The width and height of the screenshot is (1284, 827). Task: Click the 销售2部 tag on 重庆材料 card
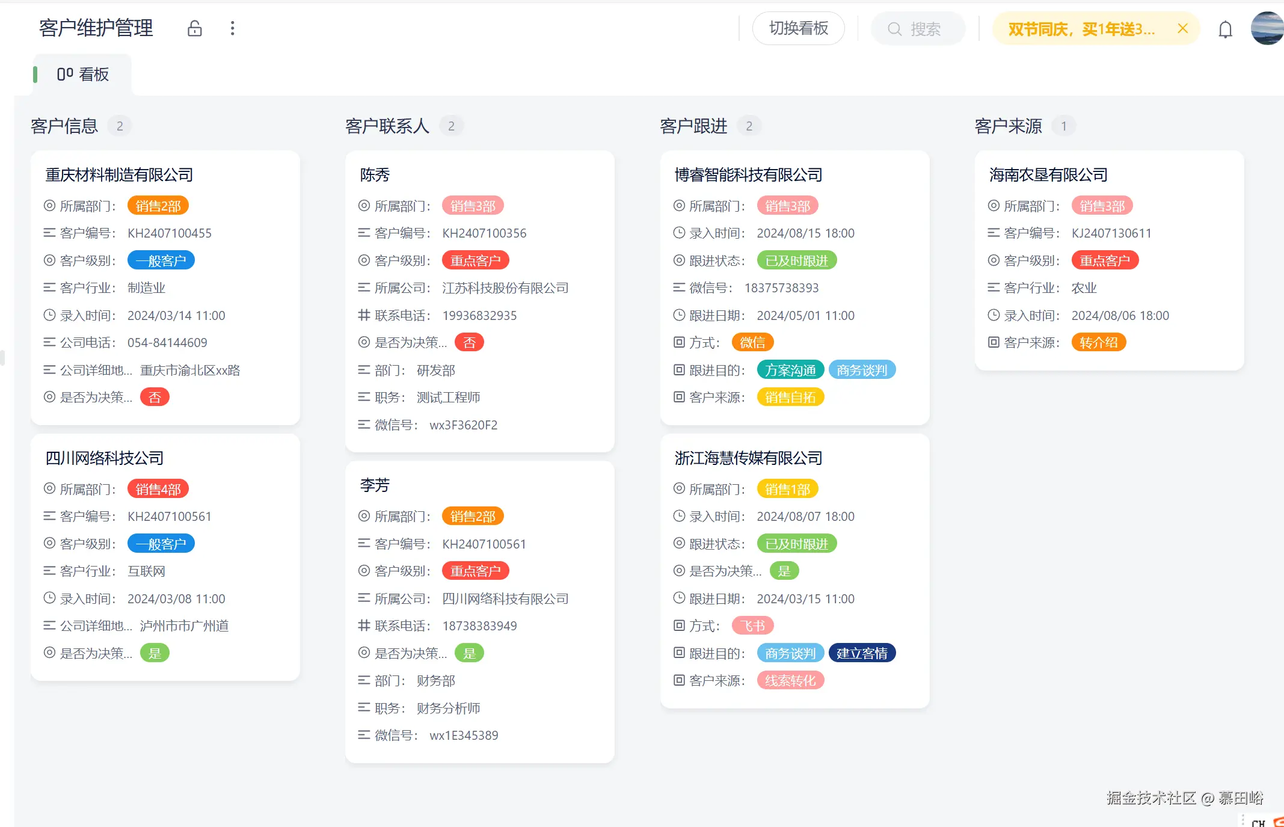[158, 206]
